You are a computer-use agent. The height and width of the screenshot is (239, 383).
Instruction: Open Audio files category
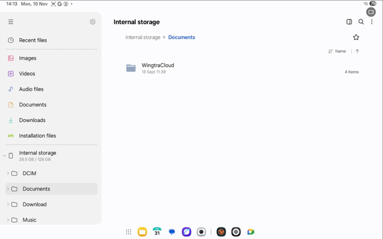click(51, 89)
